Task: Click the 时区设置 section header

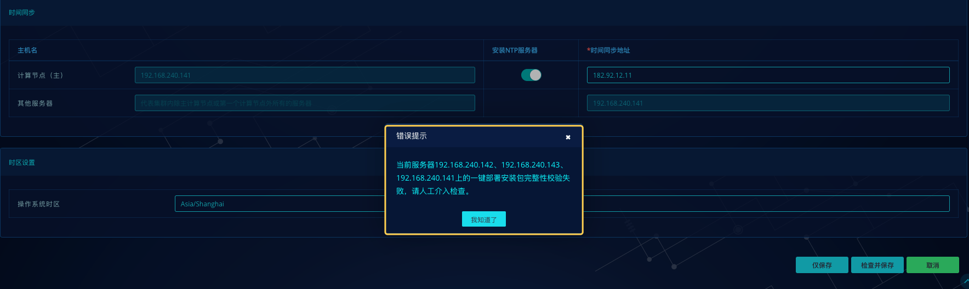Action: pos(22,163)
